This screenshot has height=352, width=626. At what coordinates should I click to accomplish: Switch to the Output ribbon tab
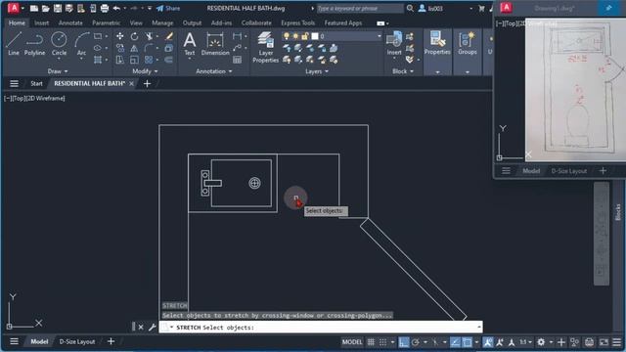(192, 22)
